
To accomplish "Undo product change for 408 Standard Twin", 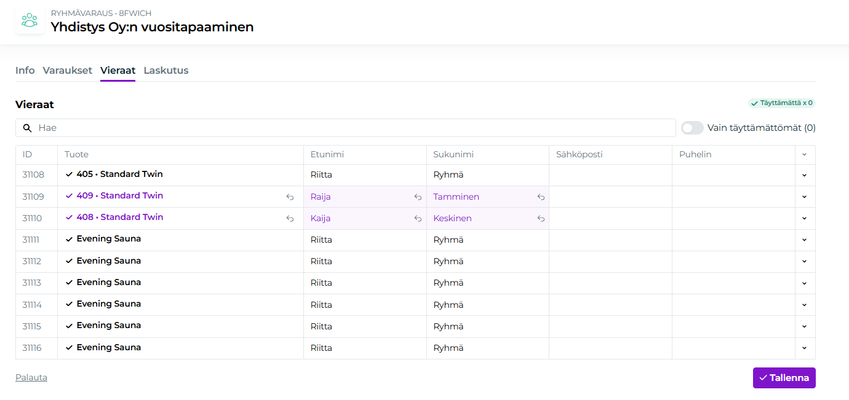I will 290,219.
